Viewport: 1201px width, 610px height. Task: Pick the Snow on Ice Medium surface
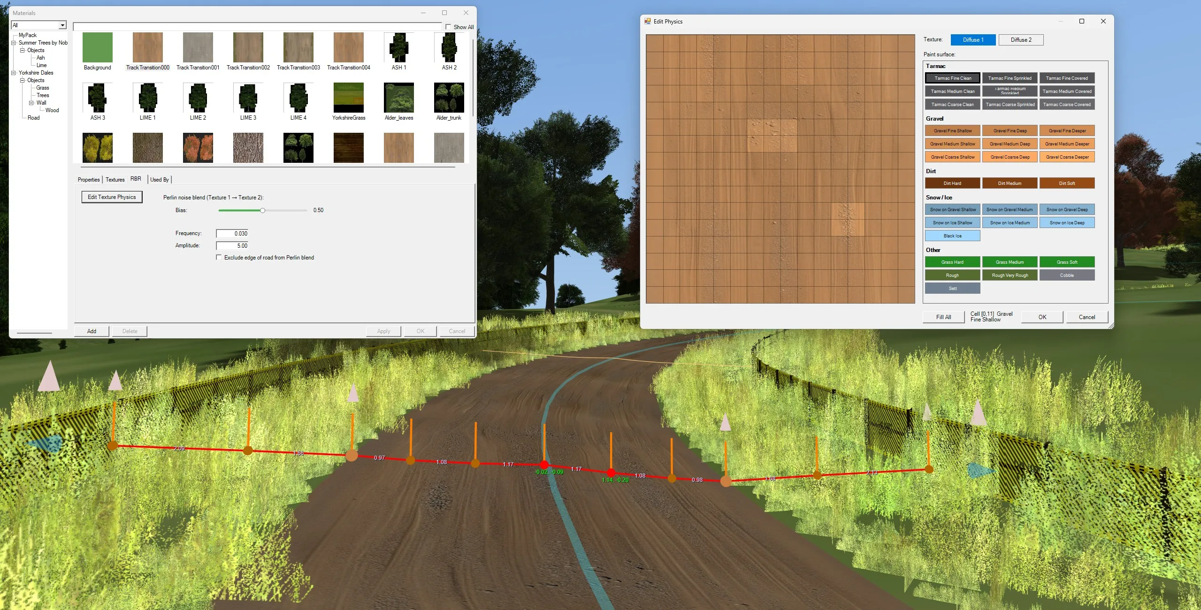click(x=1010, y=222)
